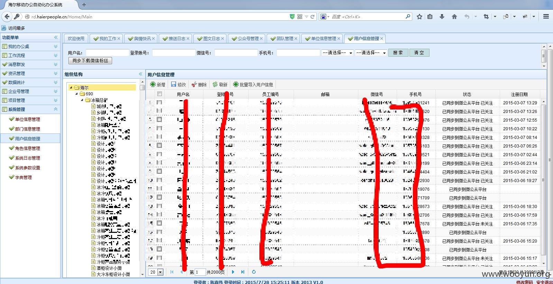The height and width of the screenshot is (284, 553).
Task: Open a new browser tab with plus
Action: point(84,5)
